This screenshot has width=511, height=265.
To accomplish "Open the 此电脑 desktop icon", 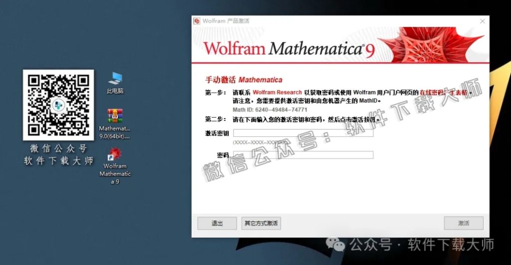I will coord(115,83).
